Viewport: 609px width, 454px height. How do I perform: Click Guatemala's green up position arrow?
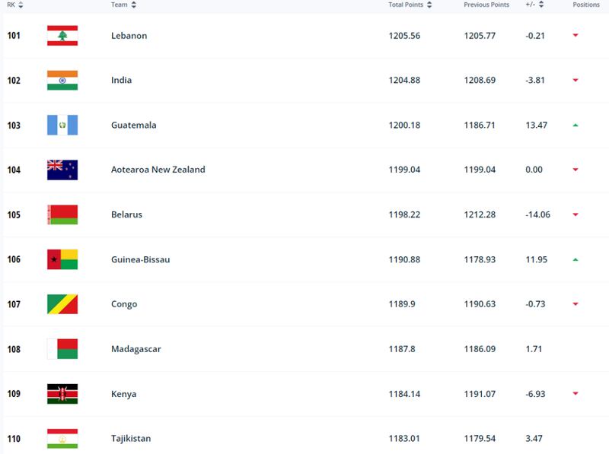pos(576,125)
